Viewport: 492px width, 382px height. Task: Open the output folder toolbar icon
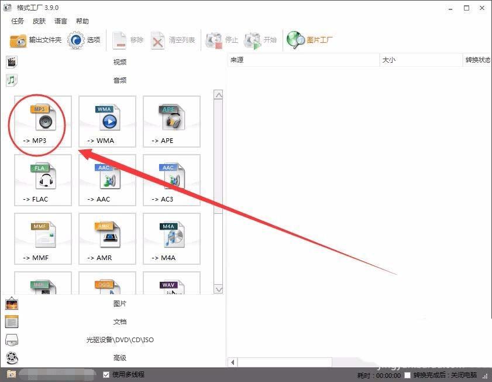36,40
